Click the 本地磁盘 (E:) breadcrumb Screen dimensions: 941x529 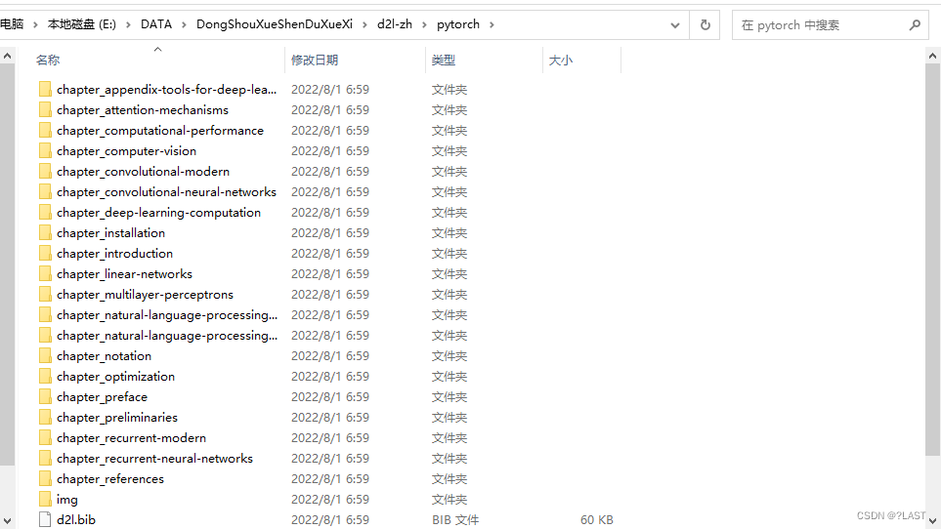(x=82, y=24)
